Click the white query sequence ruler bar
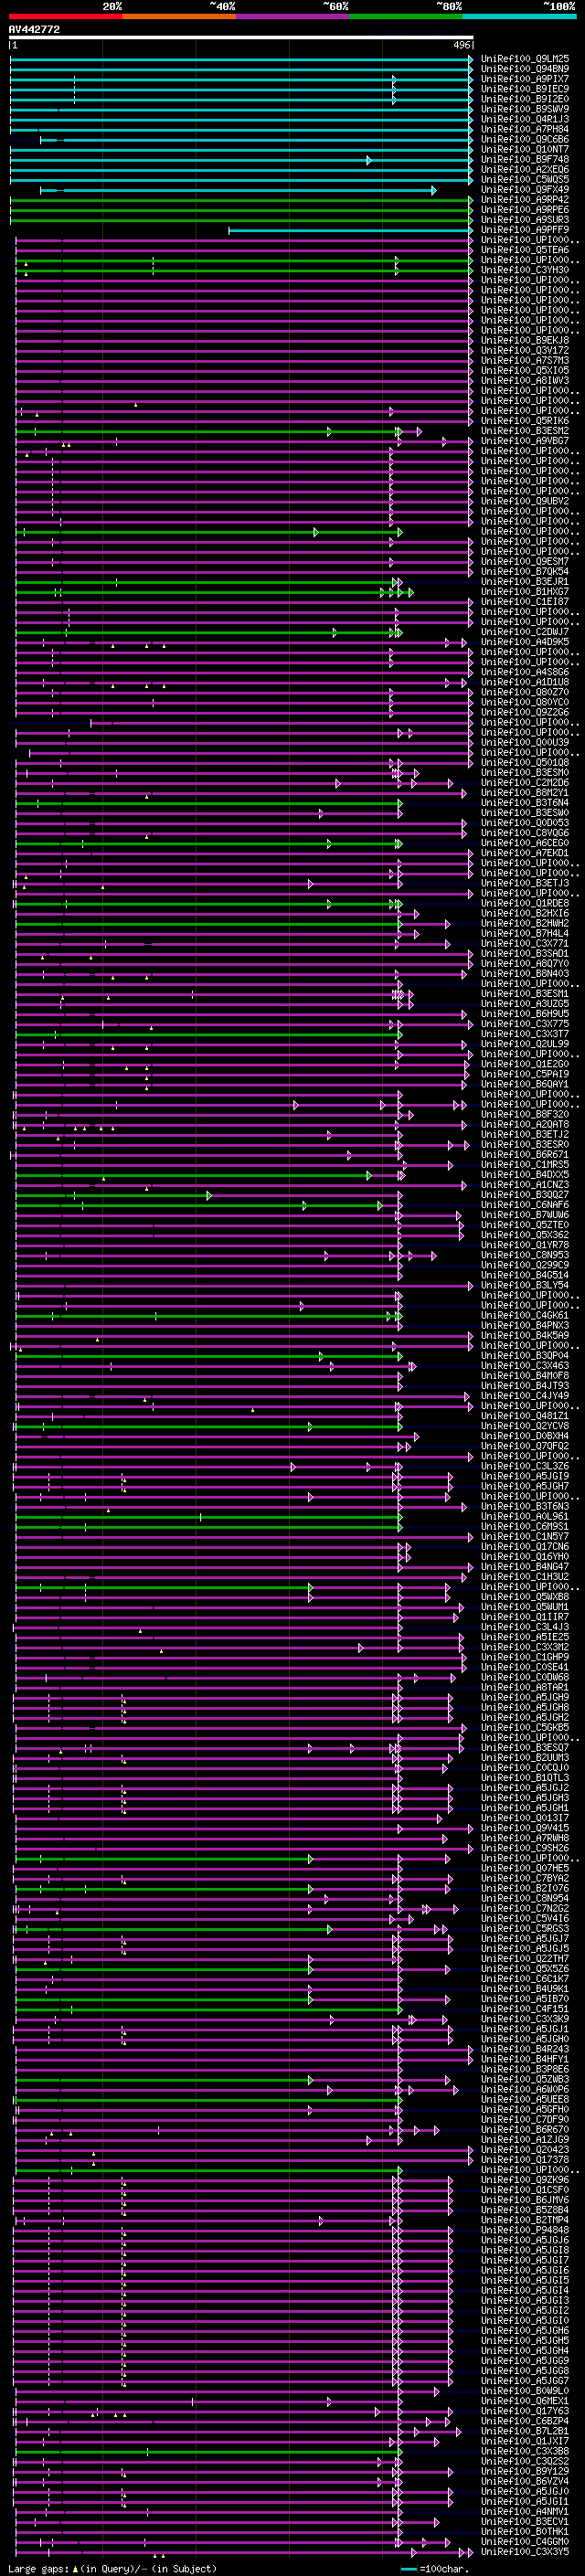 click(241, 38)
